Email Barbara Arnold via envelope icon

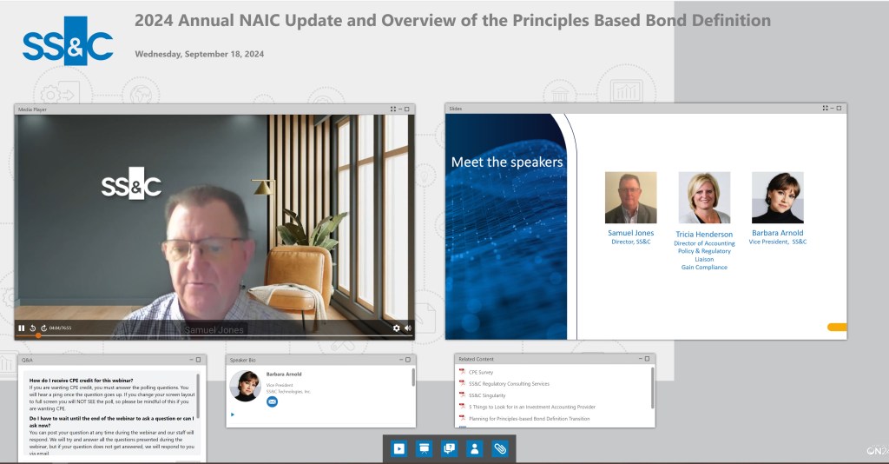pos(272,401)
